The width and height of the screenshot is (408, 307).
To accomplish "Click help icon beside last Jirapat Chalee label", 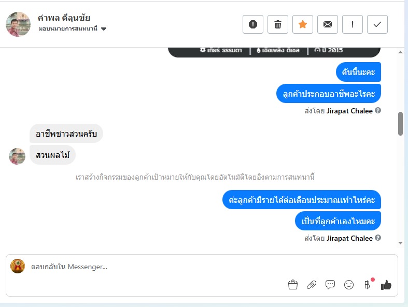I will coord(378,238).
